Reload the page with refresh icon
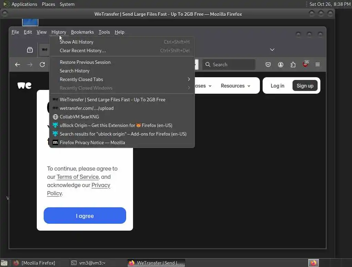 [42, 65]
